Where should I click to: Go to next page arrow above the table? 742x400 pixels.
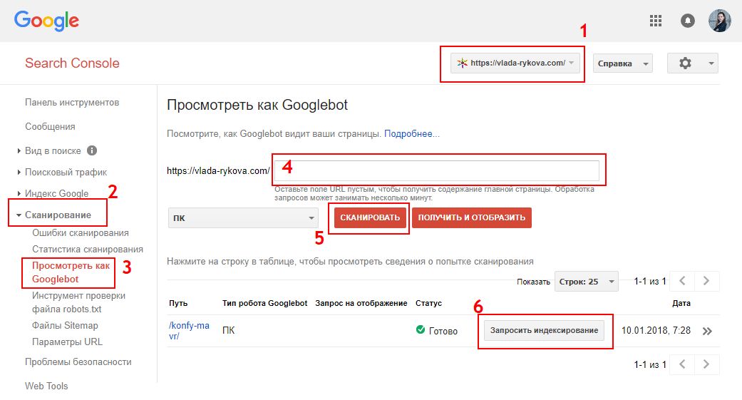(x=706, y=281)
